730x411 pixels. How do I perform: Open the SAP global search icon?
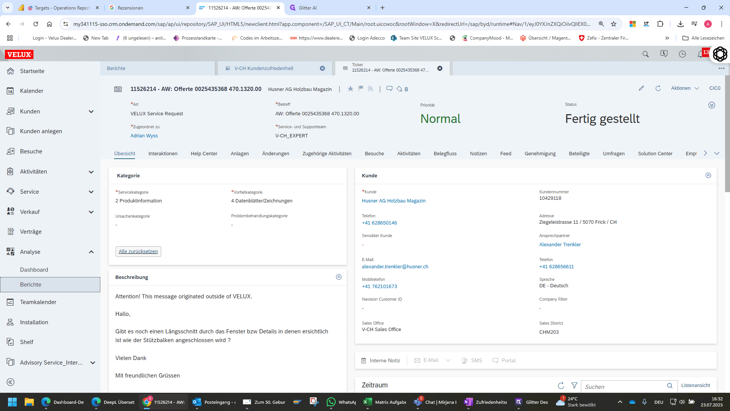pyautogui.click(x=646, y=54)
